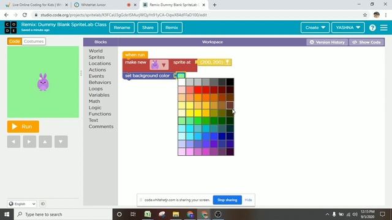
Task: Open Version History
Action: pyautogui.click(x=327, y=42)
